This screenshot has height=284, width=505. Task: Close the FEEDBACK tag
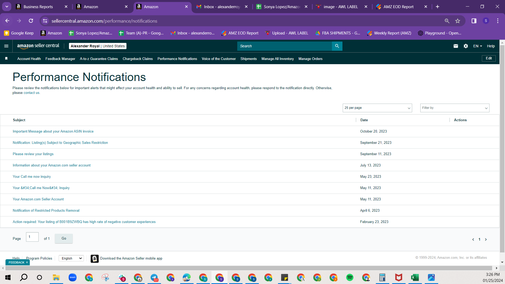(x=27, y=262)
